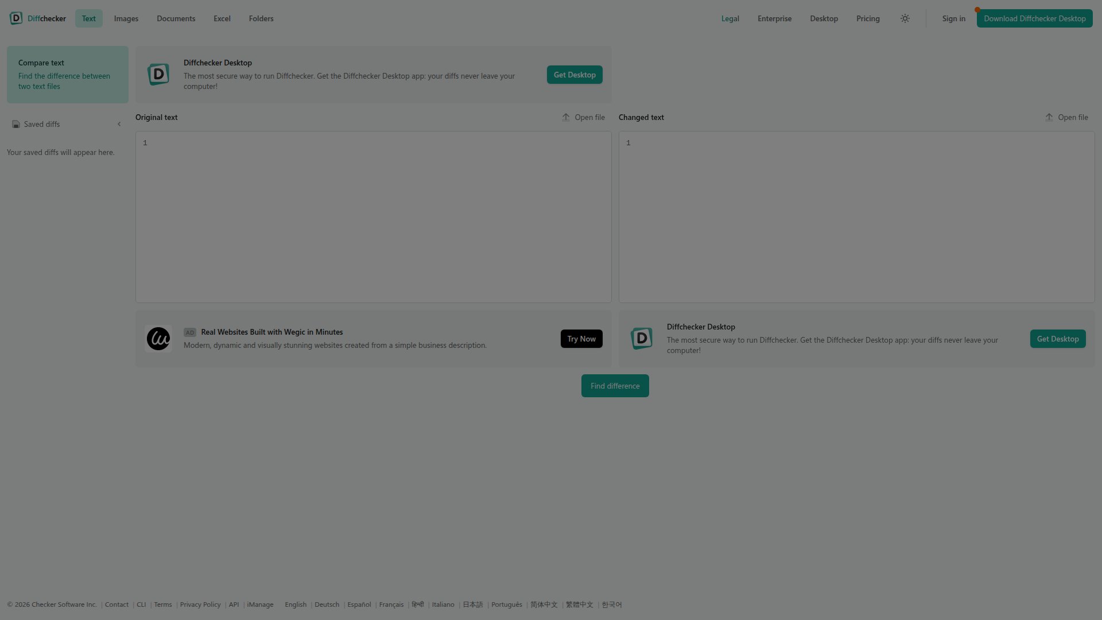Viewport: 1102px width, 620px height.
Task: Open file for Changed text
Action: pos(1066,117)
